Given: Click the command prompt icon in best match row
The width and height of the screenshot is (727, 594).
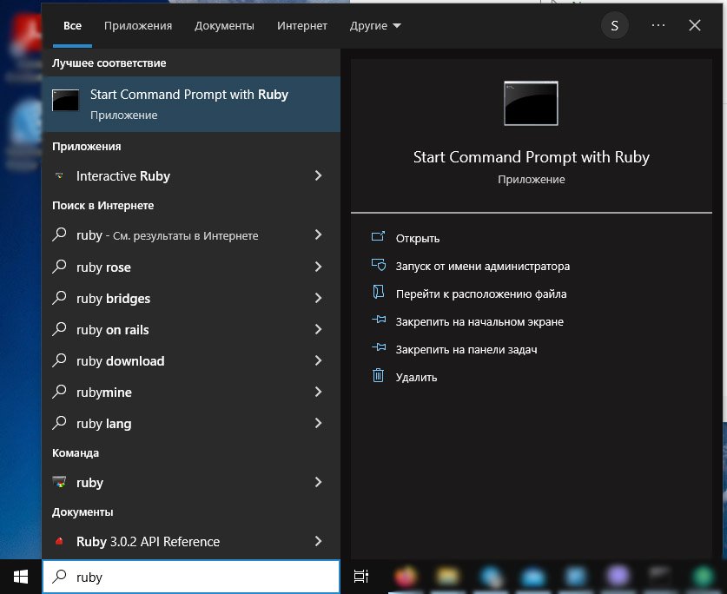Looking at the screenshot, I should tap(65, 100).
